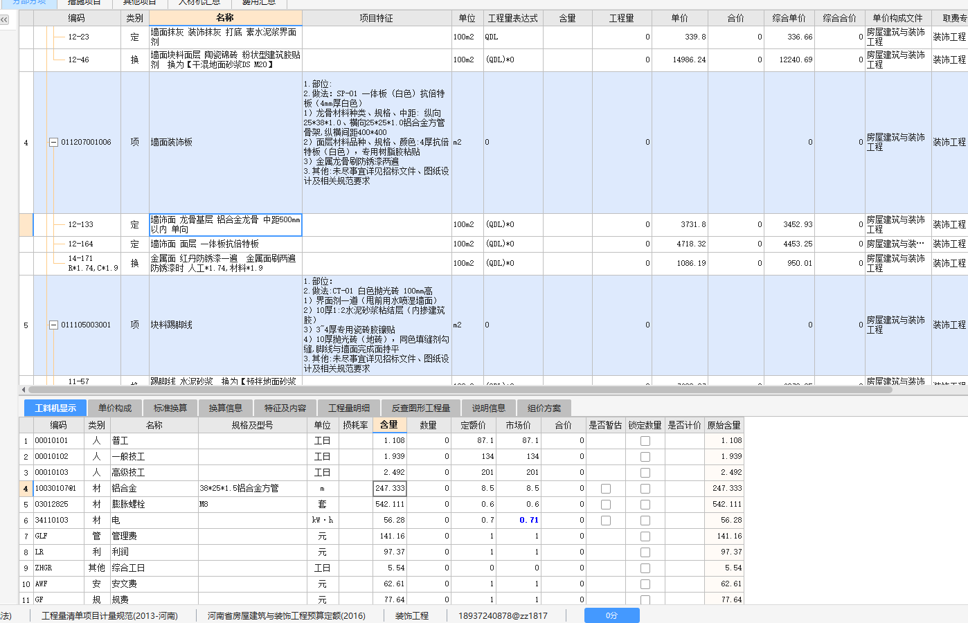The width and height of the screenshot is (968, 623).
Task: Click the 综合单价 column header
Action: tap(789, 18)
